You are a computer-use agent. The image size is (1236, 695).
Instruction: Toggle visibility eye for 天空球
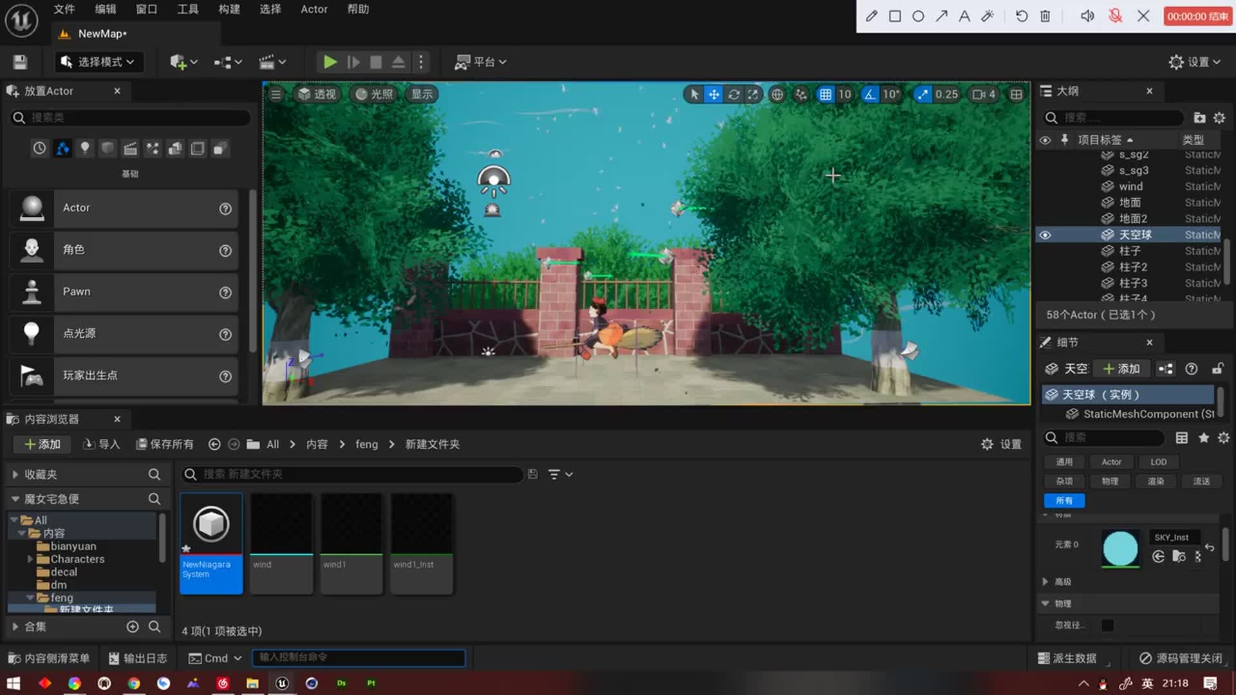pos(1045,235)
